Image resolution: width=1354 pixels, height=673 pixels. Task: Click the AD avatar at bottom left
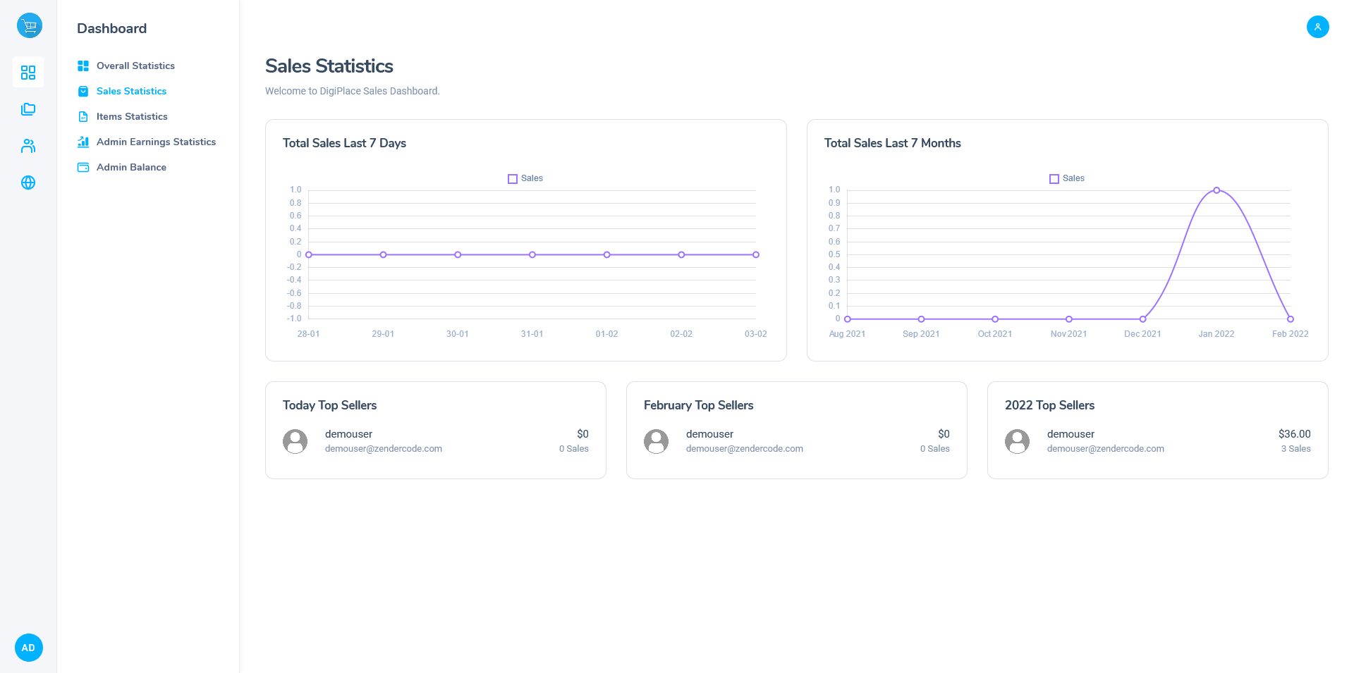tap(28, 648)
